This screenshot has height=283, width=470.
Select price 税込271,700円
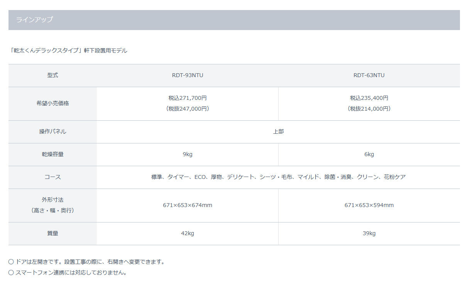pos(188,98)
